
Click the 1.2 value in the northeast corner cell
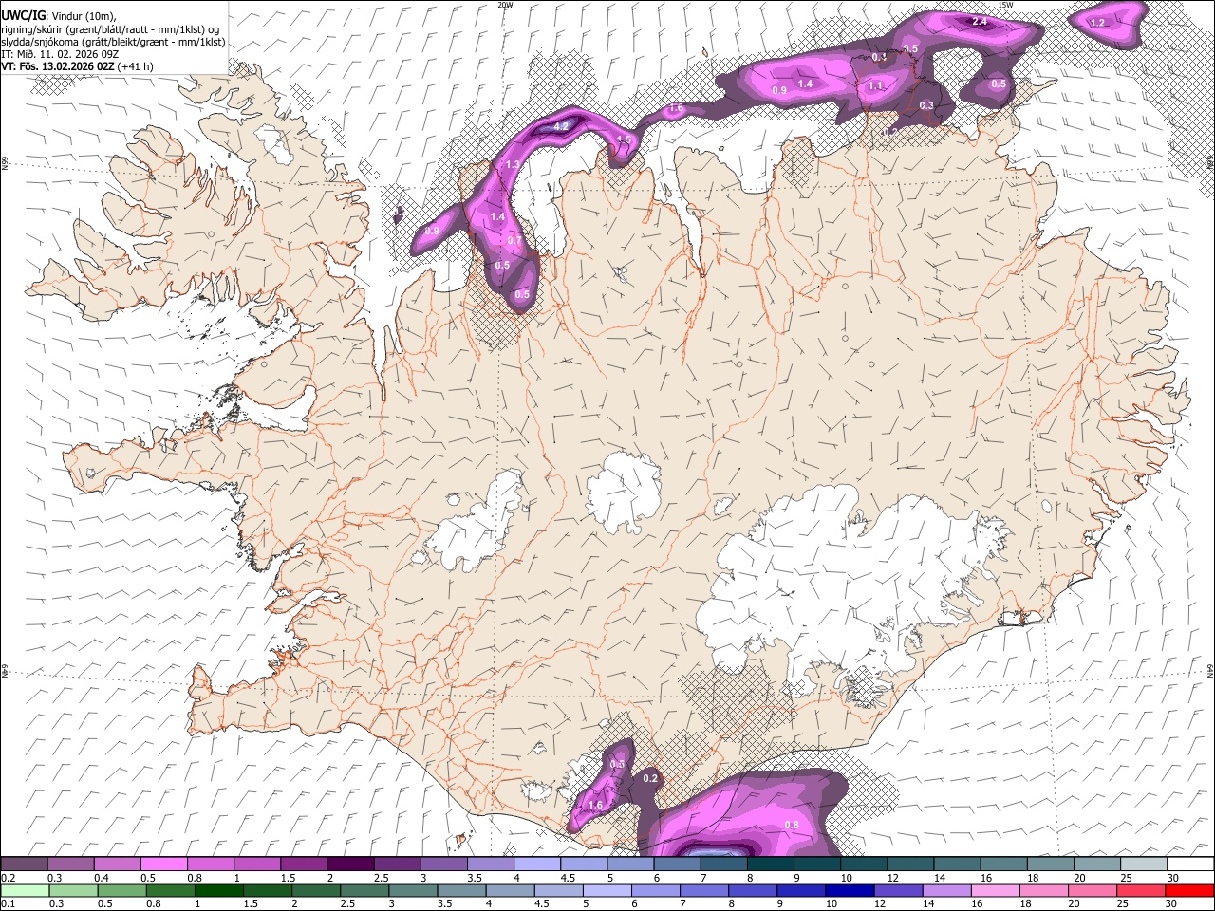point(1098,22)
